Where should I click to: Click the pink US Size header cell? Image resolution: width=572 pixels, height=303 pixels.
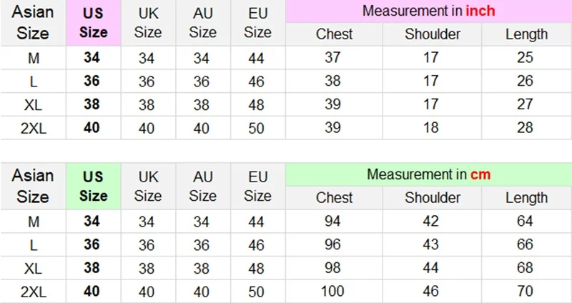[x=93, y=23]
